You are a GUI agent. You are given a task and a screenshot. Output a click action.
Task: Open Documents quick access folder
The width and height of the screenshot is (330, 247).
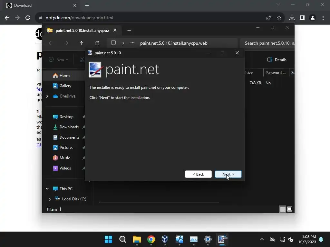click(69, 137)
